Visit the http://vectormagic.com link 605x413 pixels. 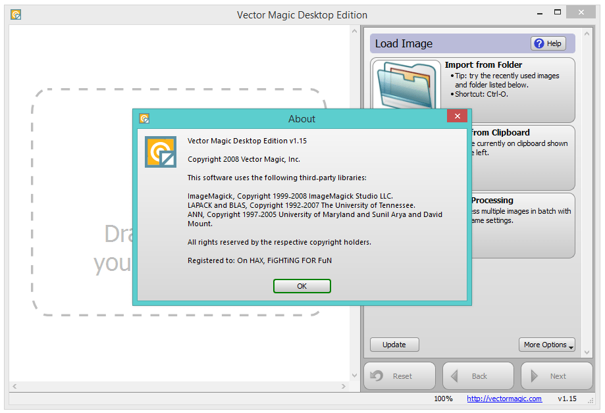point(504,399)
